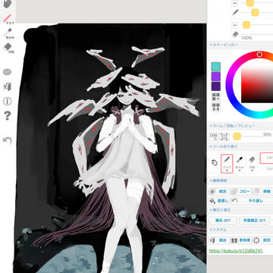273x273 pixels.
Task: Undo using the left sidebar arrow
Action: tap(8, 140)
